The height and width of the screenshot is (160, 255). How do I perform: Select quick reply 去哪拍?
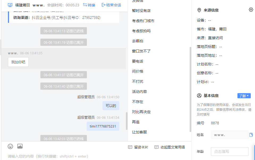pos(138,41)
